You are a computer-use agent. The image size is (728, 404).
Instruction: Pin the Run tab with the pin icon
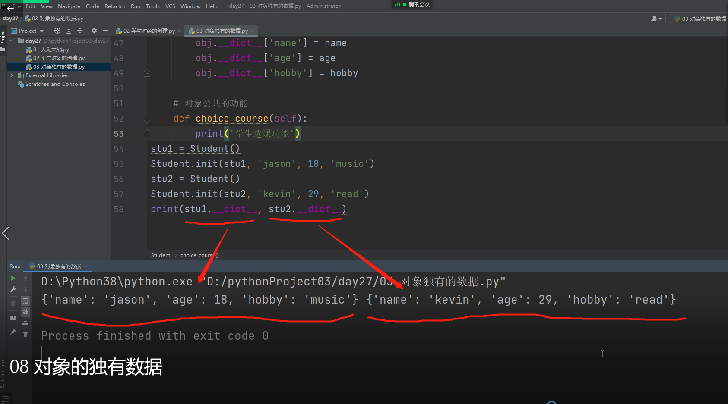click(x=13, y=332)
